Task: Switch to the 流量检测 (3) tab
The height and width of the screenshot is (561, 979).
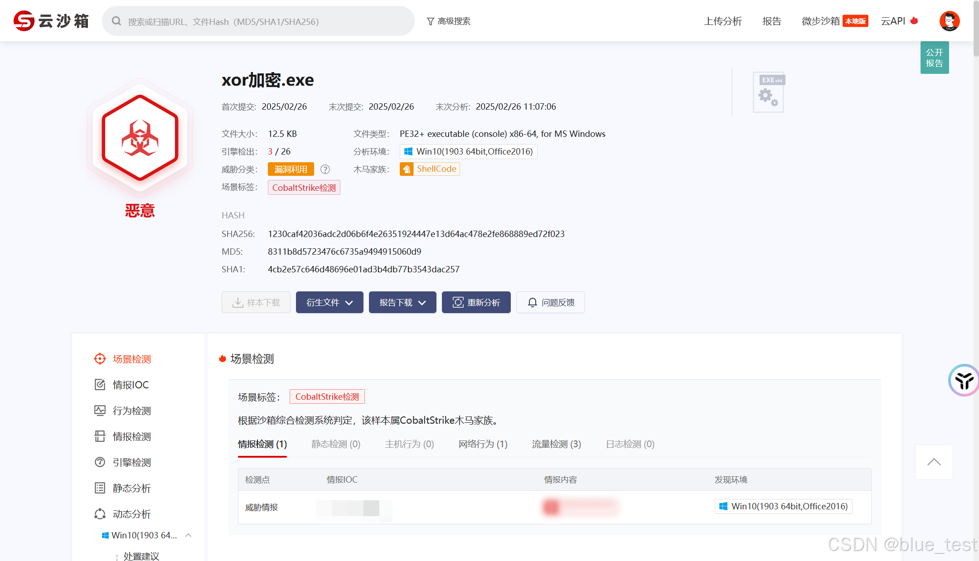Action: 556,444
